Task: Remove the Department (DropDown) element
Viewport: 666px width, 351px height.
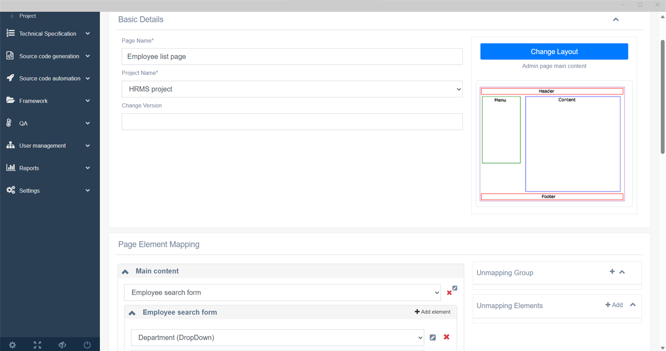Action: point(447,337)
